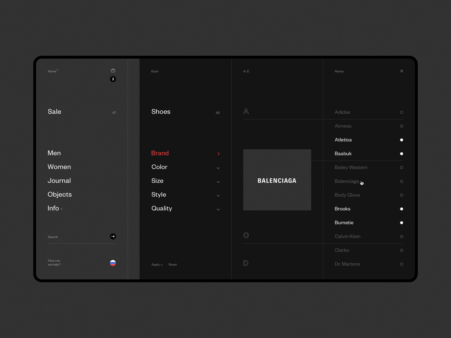Click the Adidas brand name
451x338 pixels.
342,112
